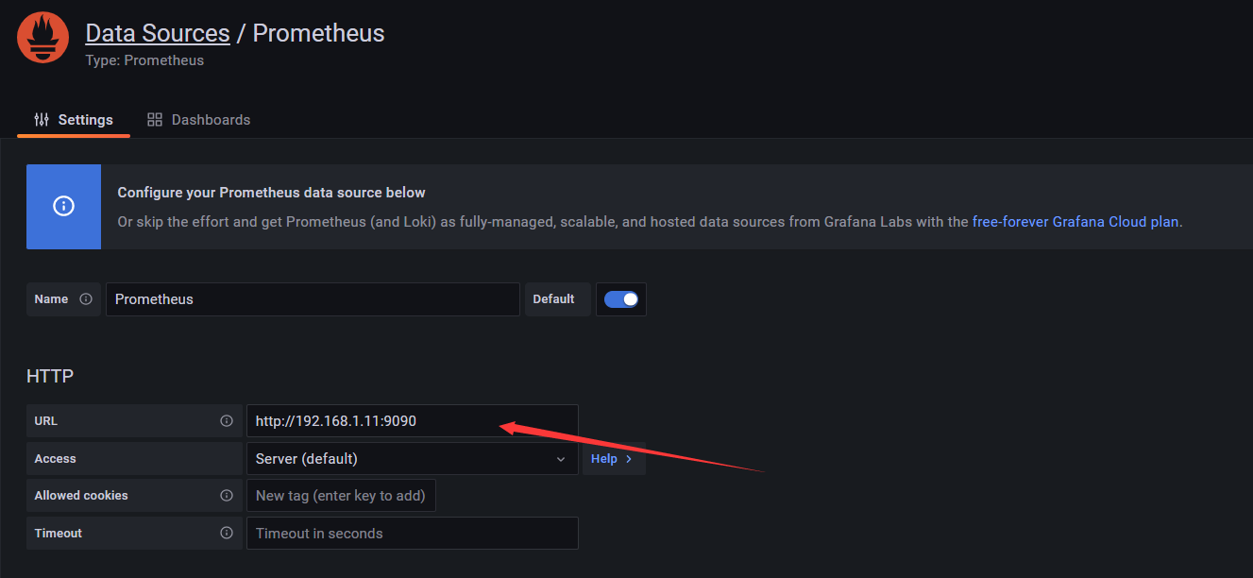Click the Timeout in seconds field
Image resolution: width=1253 pixels, height=578 pixels.
(411, 534)
